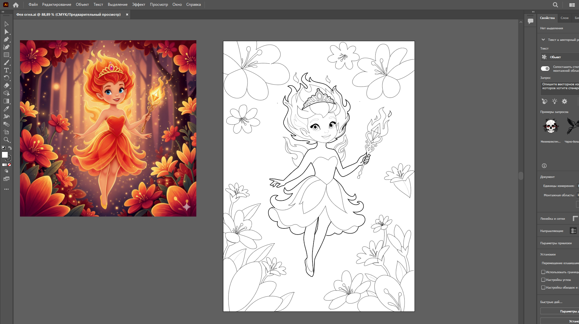Screen dimensions: 579x324
Task: Select the 'Фея огня.ai' document tab
Action: (x=69, y=14)
